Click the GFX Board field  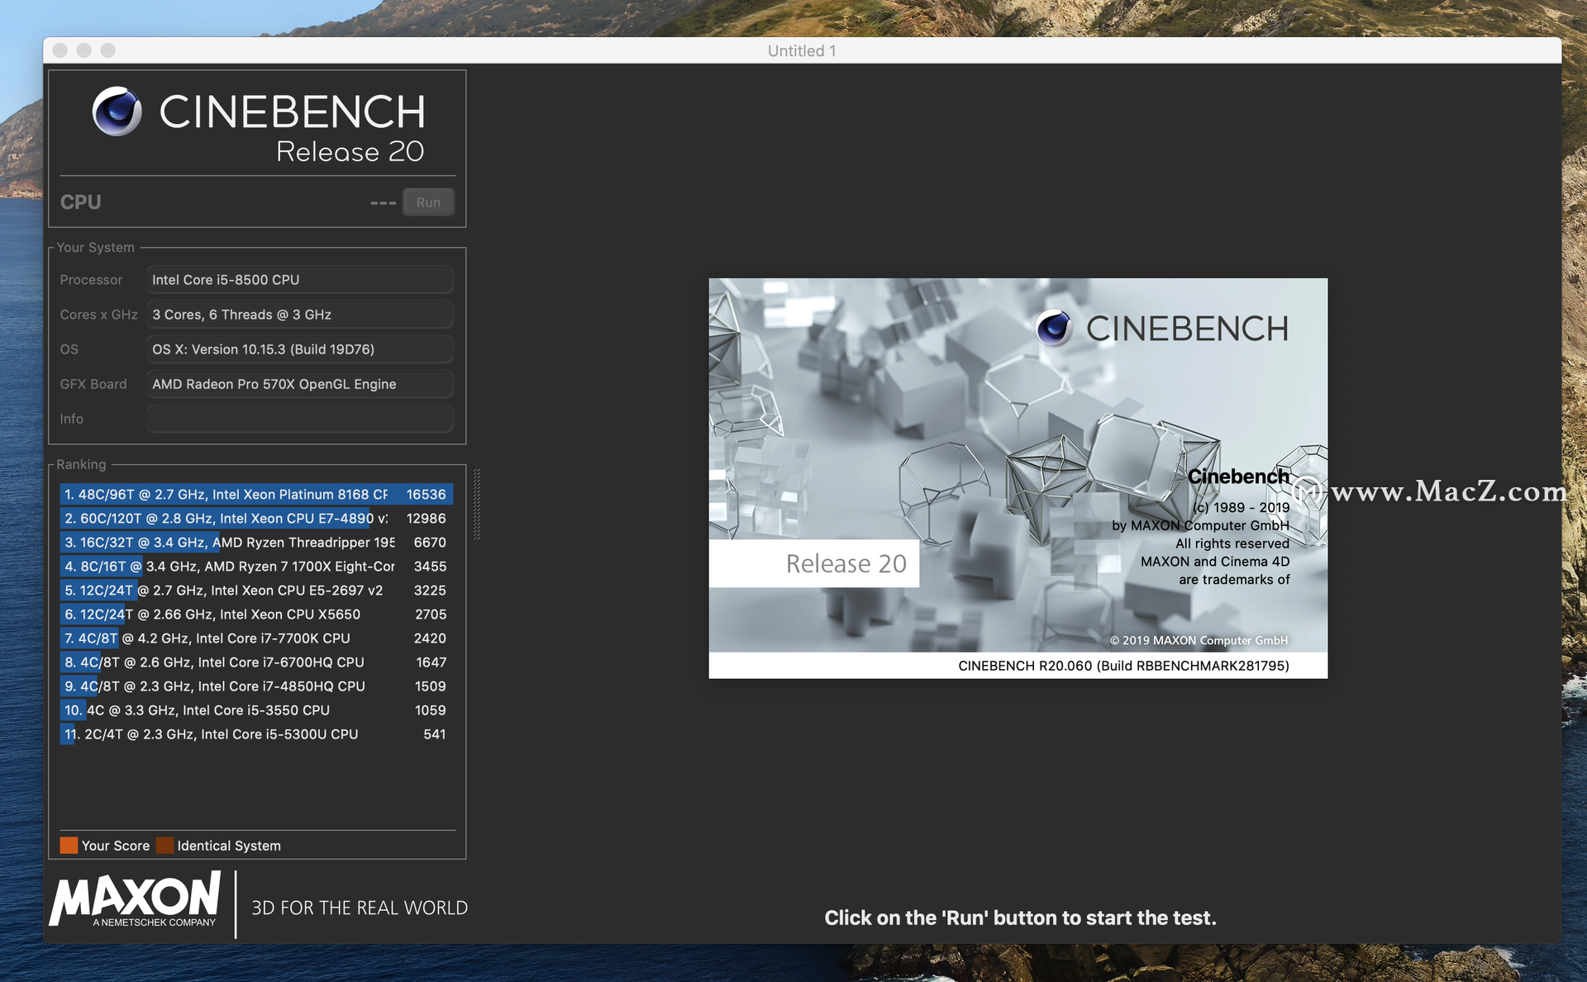tap(300, 384)
